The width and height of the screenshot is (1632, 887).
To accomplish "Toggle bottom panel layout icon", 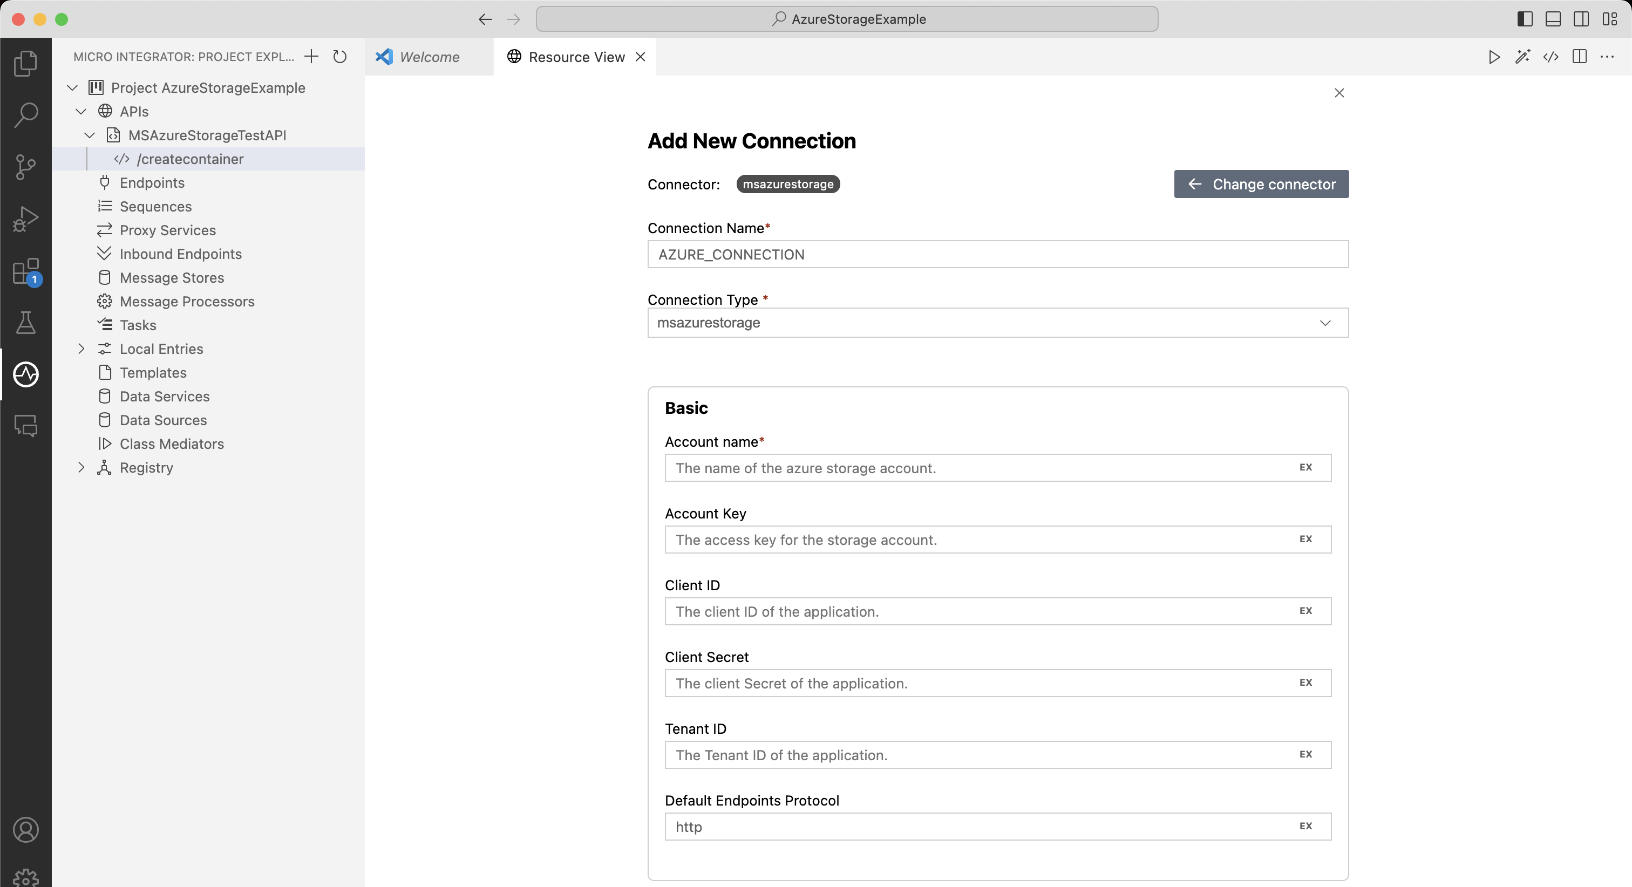I will coord(1553,19).
